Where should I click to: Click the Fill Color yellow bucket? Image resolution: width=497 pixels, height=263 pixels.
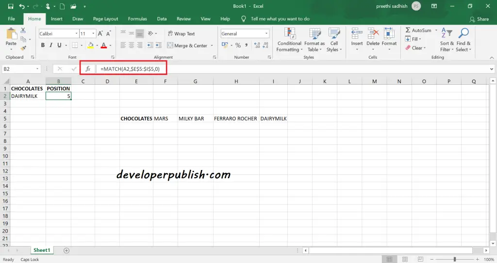91,45
